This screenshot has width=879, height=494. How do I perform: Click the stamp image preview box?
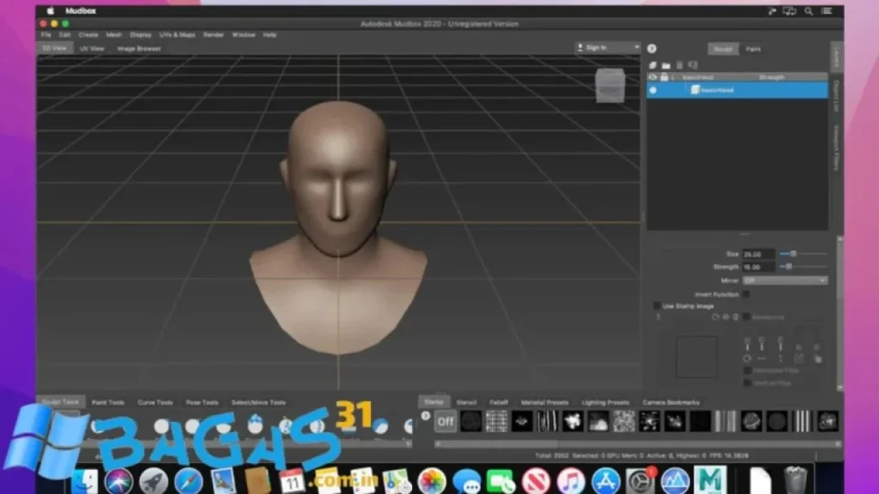point(697,357)
